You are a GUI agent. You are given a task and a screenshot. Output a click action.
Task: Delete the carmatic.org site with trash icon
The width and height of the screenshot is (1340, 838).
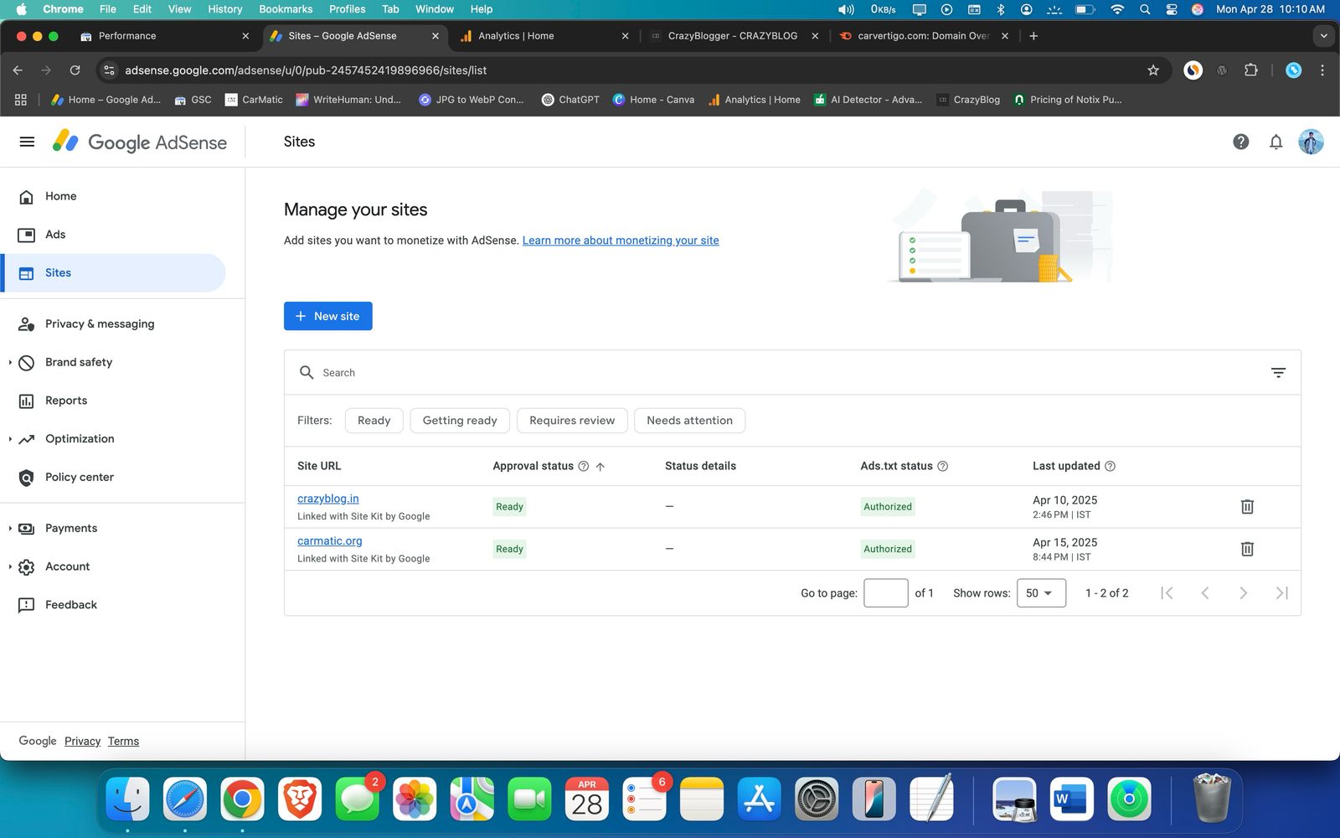[1247, 549]
